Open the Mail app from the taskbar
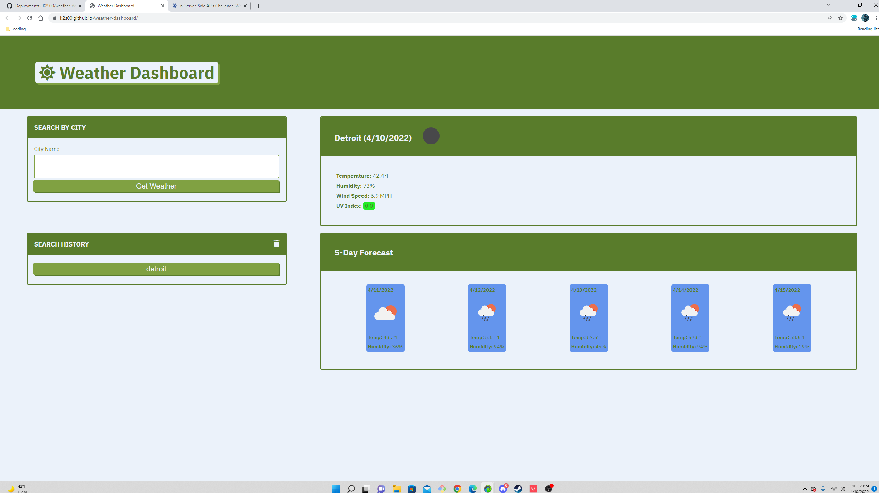This screenshot has width=879, height=493. pos(427,489)
